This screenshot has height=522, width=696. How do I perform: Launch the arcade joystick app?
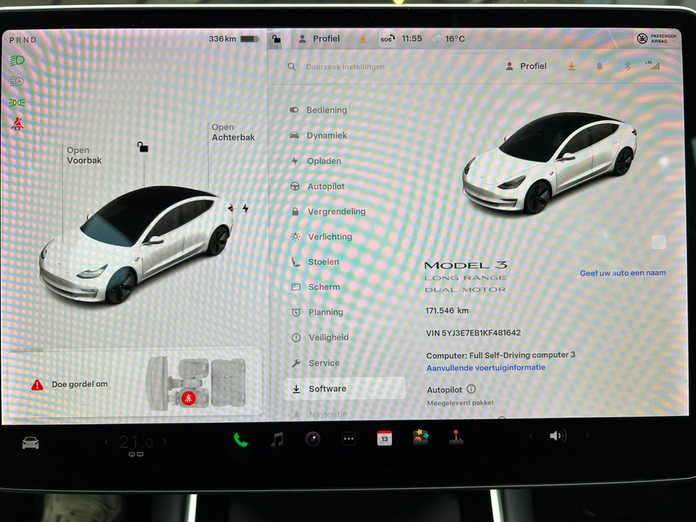tap(456, 438)
